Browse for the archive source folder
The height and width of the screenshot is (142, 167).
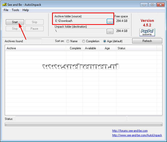(110, 21)
